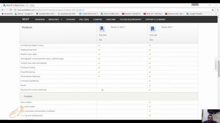Click Revit LT checkmark for Cloud Rendering
This screenshot has height=123, width=220.
pyautogui.click(x=99, y=72)
